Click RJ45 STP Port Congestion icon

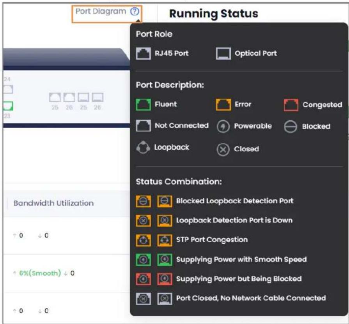tap(143, 240)
